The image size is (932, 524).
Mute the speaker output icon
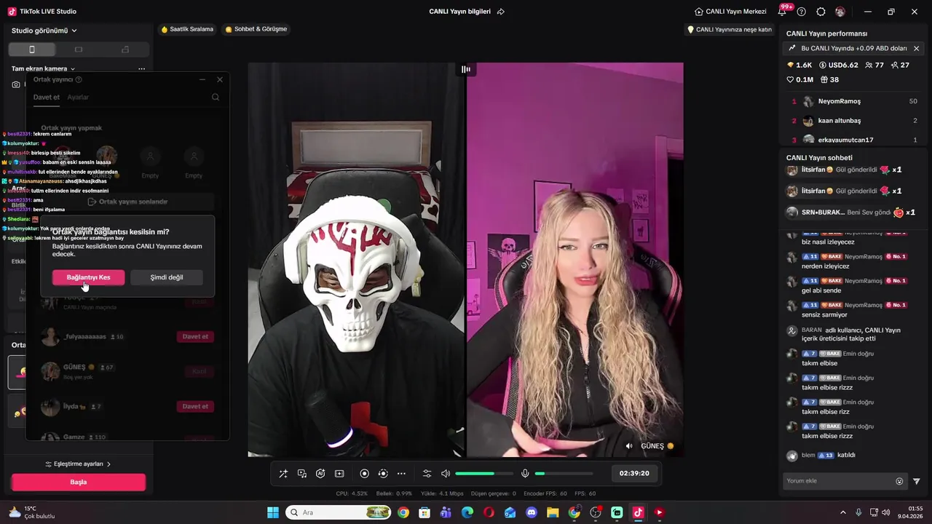pos(446,474)
